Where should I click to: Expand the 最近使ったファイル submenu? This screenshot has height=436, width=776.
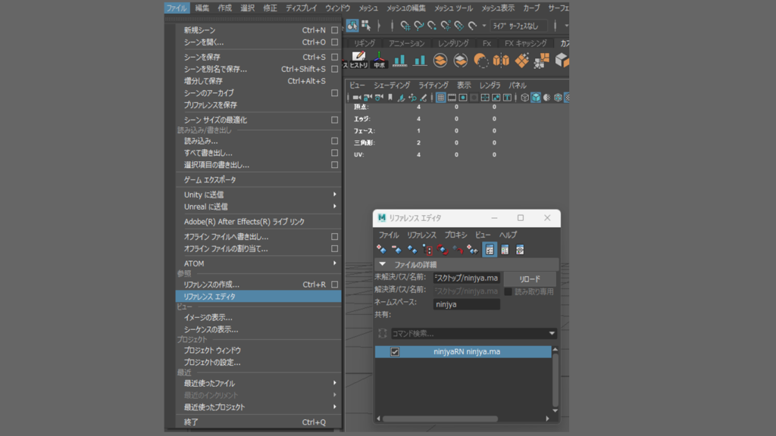click(x=334, y=382)
